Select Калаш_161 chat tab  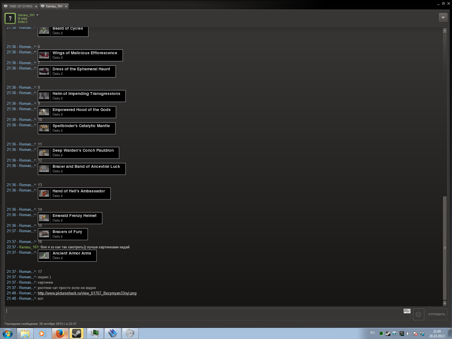54,6
